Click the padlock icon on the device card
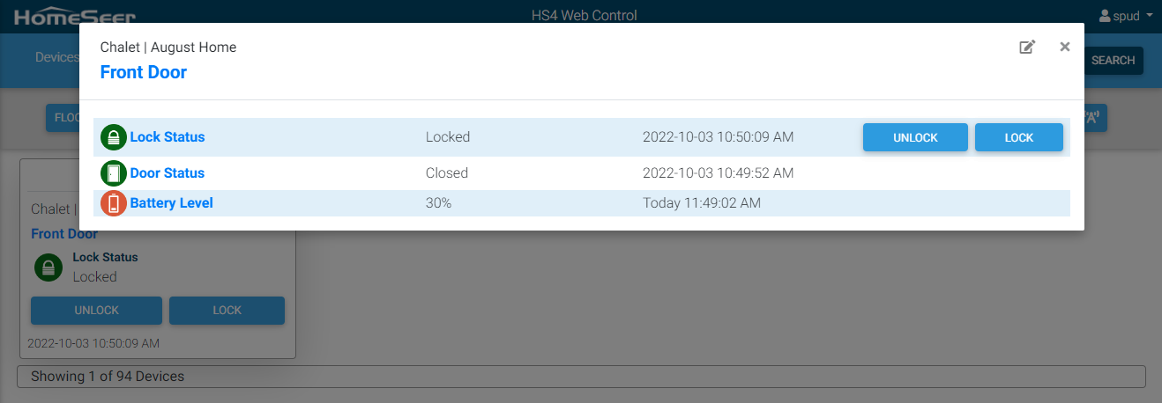This screenshot has height=403, width=1162. 48,267
